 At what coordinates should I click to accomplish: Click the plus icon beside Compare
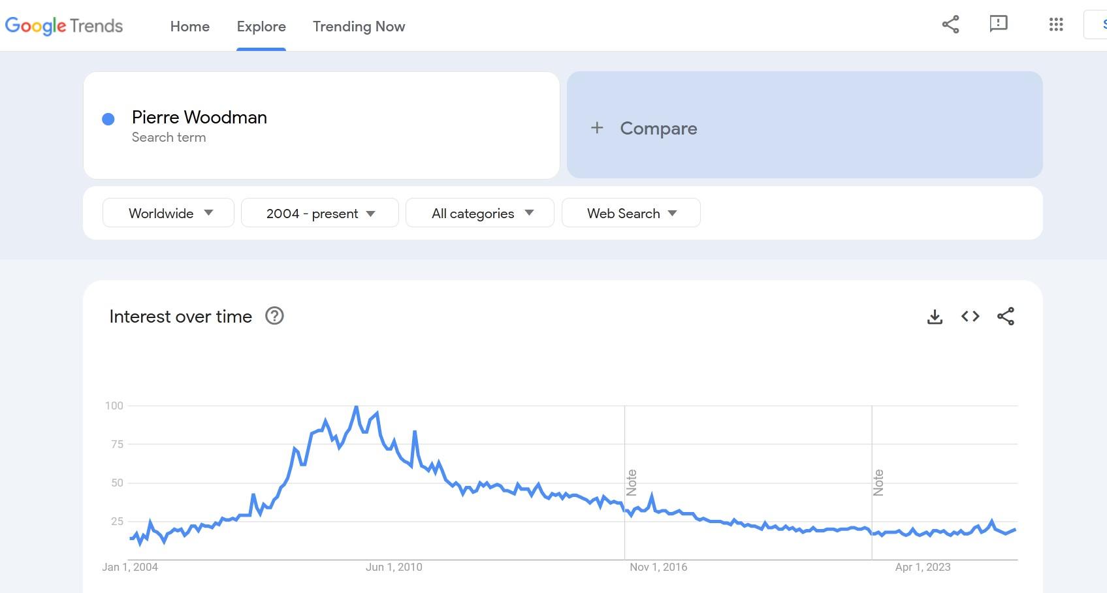tap(596, 128)
